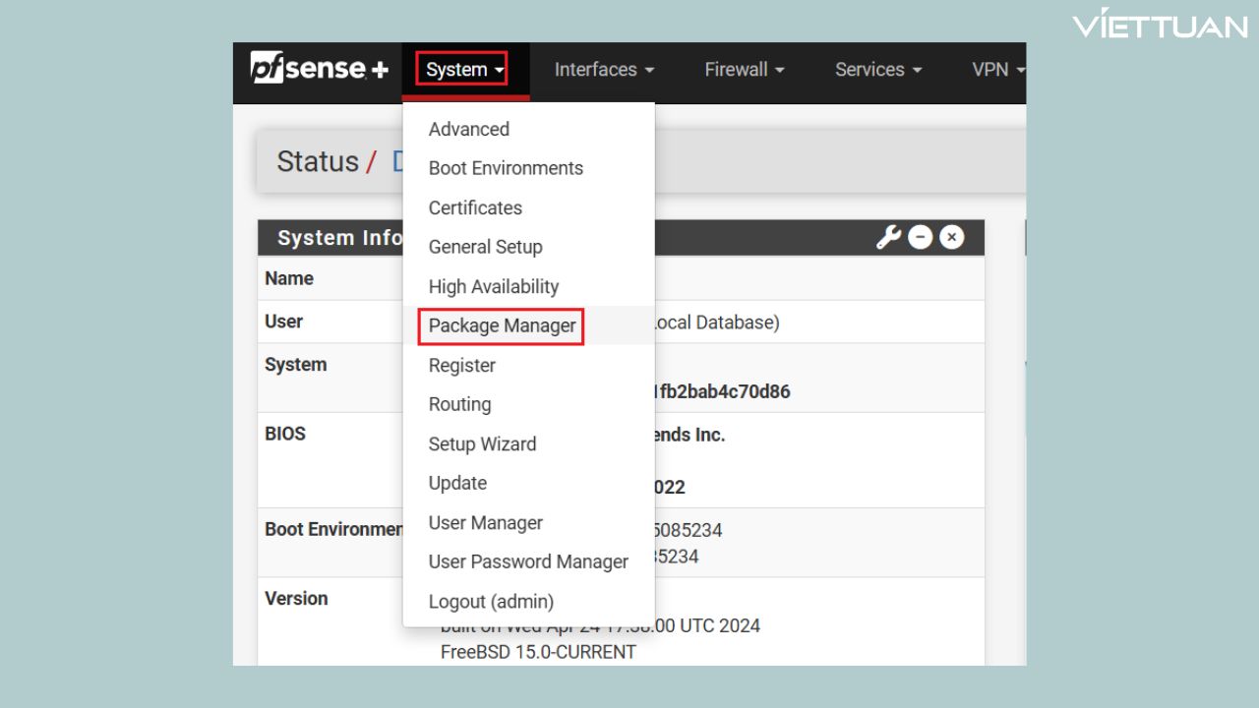Viewport: 1259px width, 708px height.
Task: Click the pfSense Plus logo
Action: point(319,70)
